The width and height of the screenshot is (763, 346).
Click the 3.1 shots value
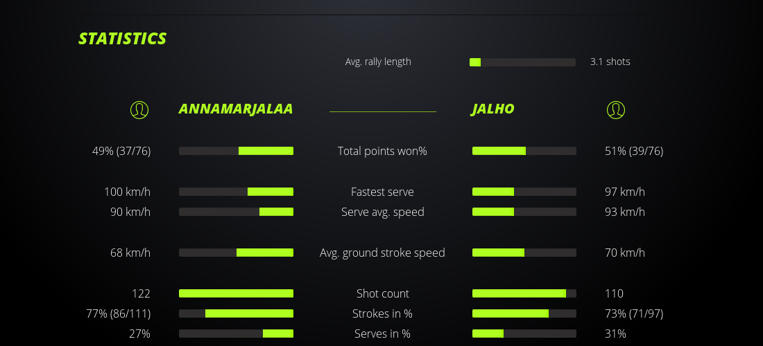(x=610, y=62)
